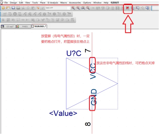Expand the part list dropdown arrow
Viewport: 159px width, 134px height.
click(69, 8)
